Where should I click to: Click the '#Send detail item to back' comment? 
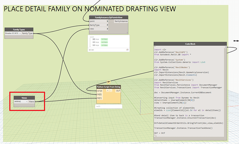pos(179,115)
